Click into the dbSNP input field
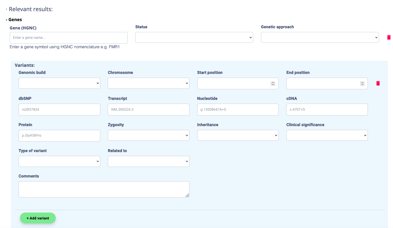Image resolution: width=393 pixels, height=228 pixels. [59, 110]
